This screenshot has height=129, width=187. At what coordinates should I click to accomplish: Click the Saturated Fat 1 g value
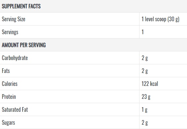144,110
